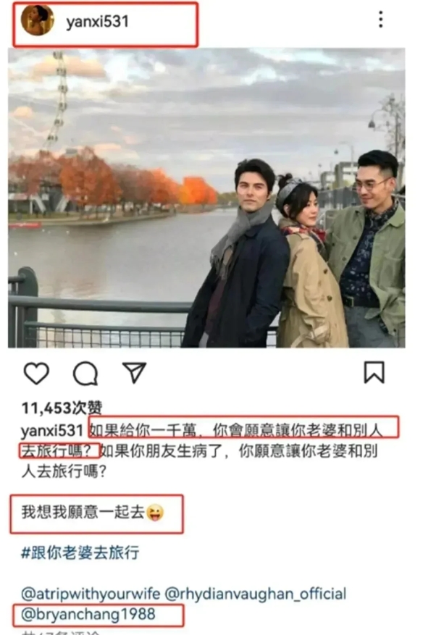Share the post using the paper plane icon
This screenshot has height=635, width=423.
134,373
